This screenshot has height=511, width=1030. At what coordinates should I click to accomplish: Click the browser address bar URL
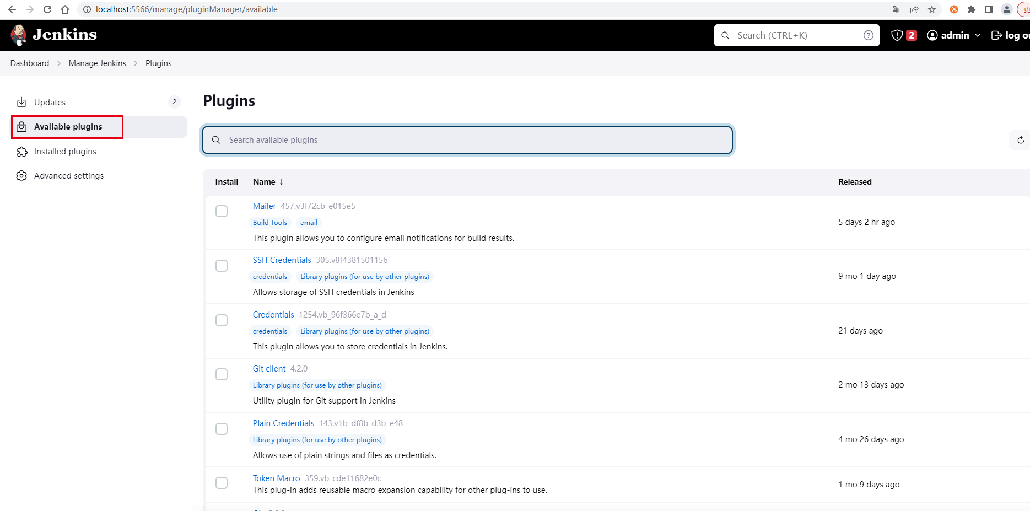pyautogui.click(x=187, y=9)
